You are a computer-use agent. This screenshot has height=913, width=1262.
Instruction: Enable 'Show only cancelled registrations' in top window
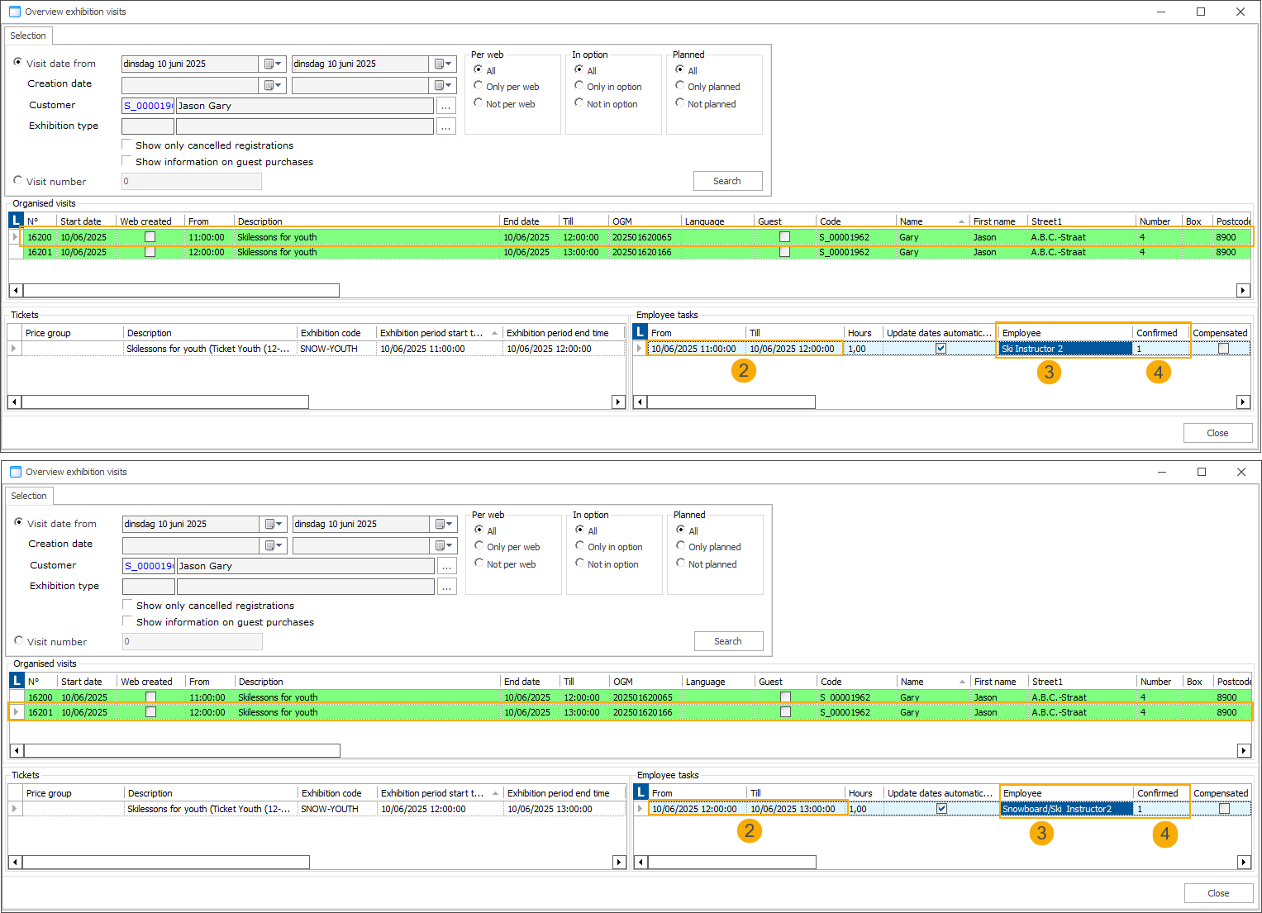point(127,145)
